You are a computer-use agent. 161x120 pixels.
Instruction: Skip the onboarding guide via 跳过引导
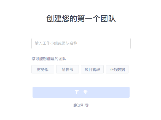81,105
